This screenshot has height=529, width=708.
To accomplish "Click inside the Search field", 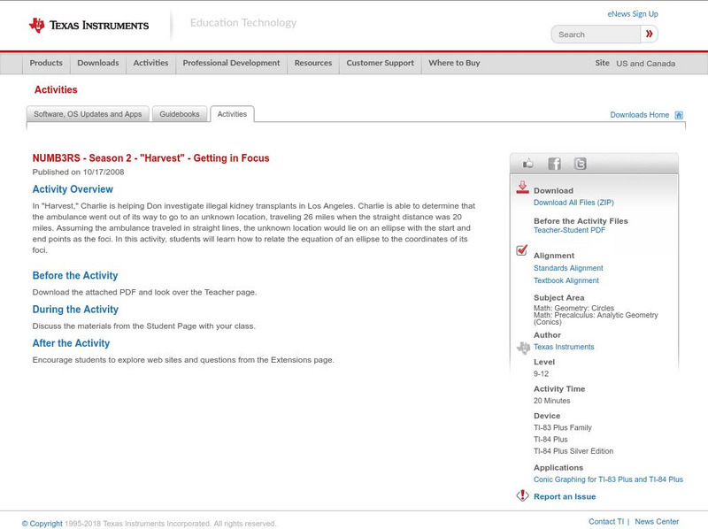I will point(595,34).
